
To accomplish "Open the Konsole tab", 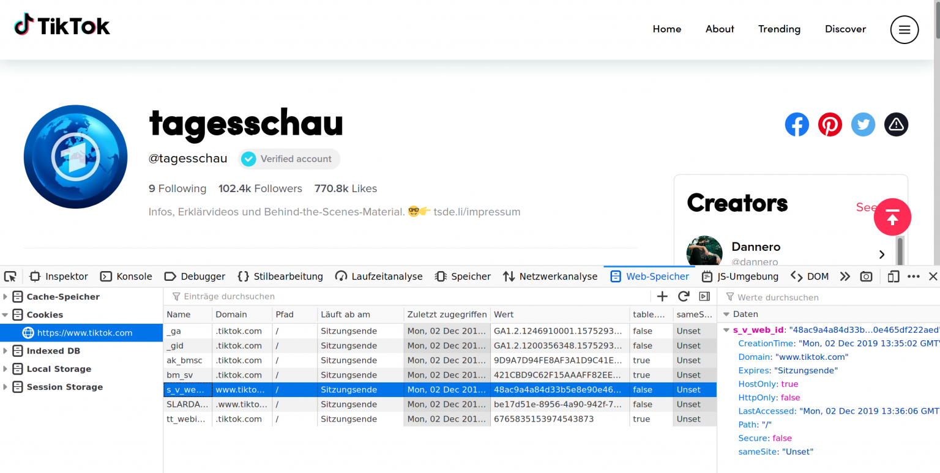I will [126, 276].
